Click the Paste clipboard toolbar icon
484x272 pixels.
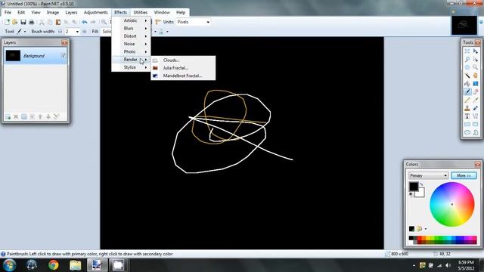(58, 22)
